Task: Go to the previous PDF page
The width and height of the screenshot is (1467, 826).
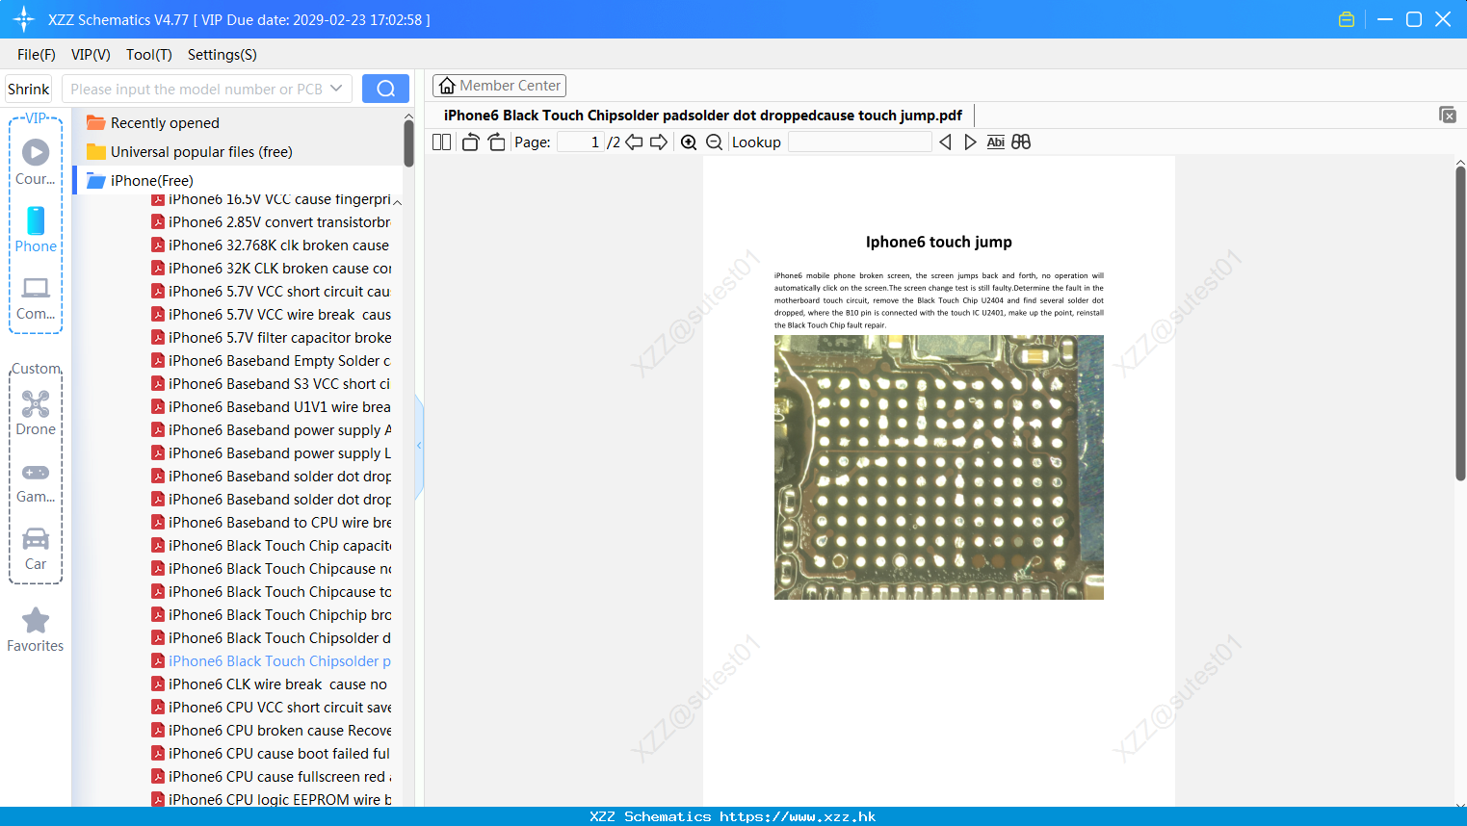Action: [x=634, y=142]
